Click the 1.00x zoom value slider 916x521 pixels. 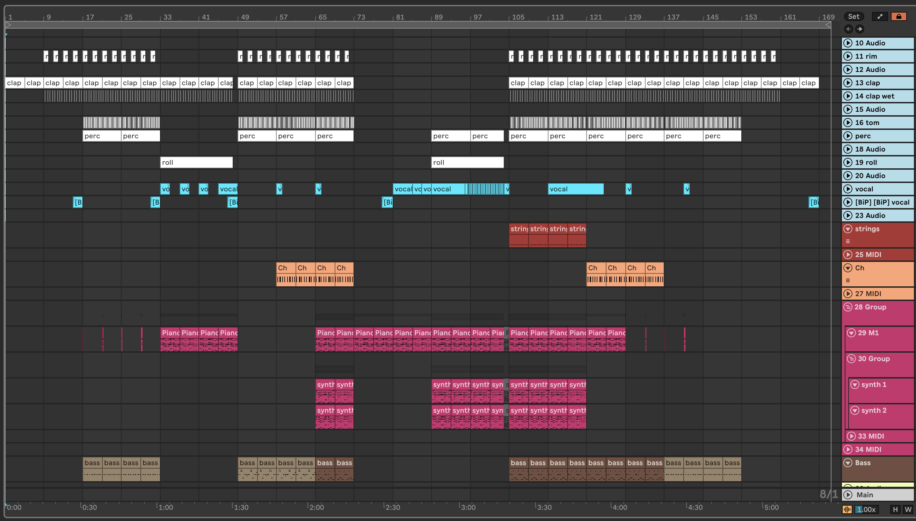[x=866, y=509]
